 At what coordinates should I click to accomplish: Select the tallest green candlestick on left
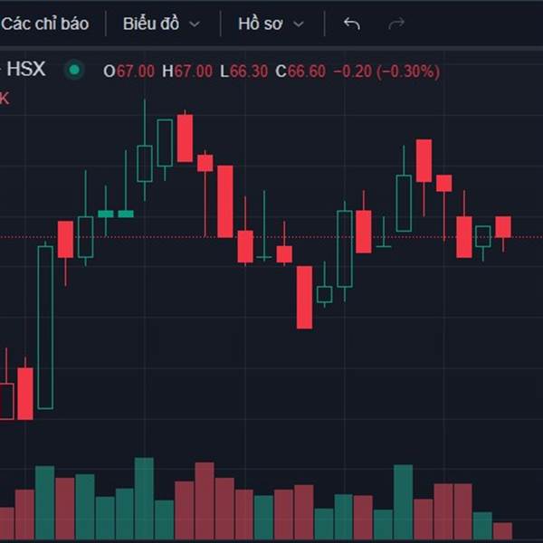point(45,326)
